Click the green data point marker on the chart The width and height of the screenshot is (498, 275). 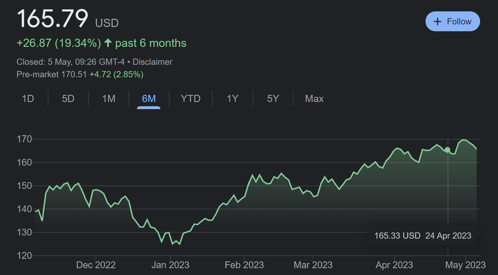pyautogui.click(x=447, y=150)
